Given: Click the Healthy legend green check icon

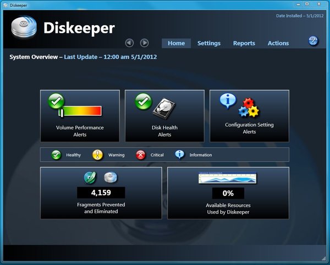Looking at the screenshot, I should point(56,155).
